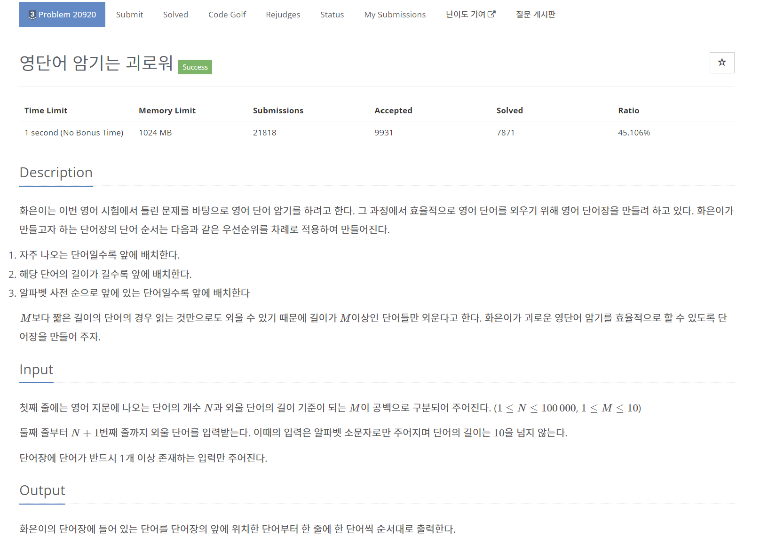Open the 난이도 기여 link
Image resolution: width=760 pixels, height=537 pixels.
pos(471,15)
